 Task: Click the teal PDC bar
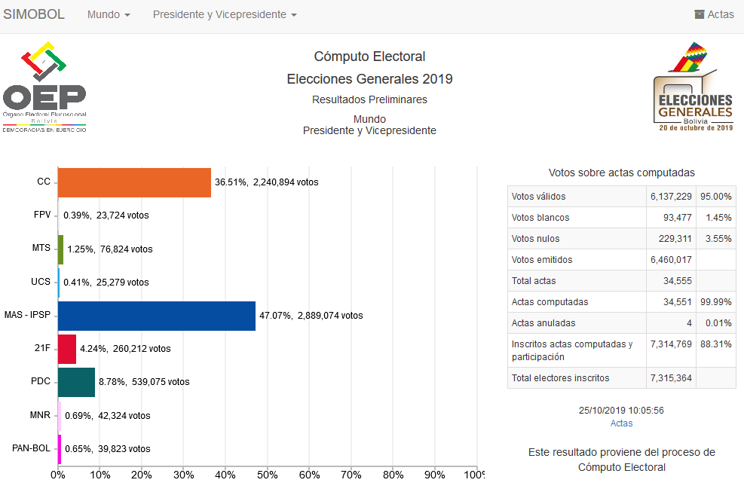click(x=76, y=382)
